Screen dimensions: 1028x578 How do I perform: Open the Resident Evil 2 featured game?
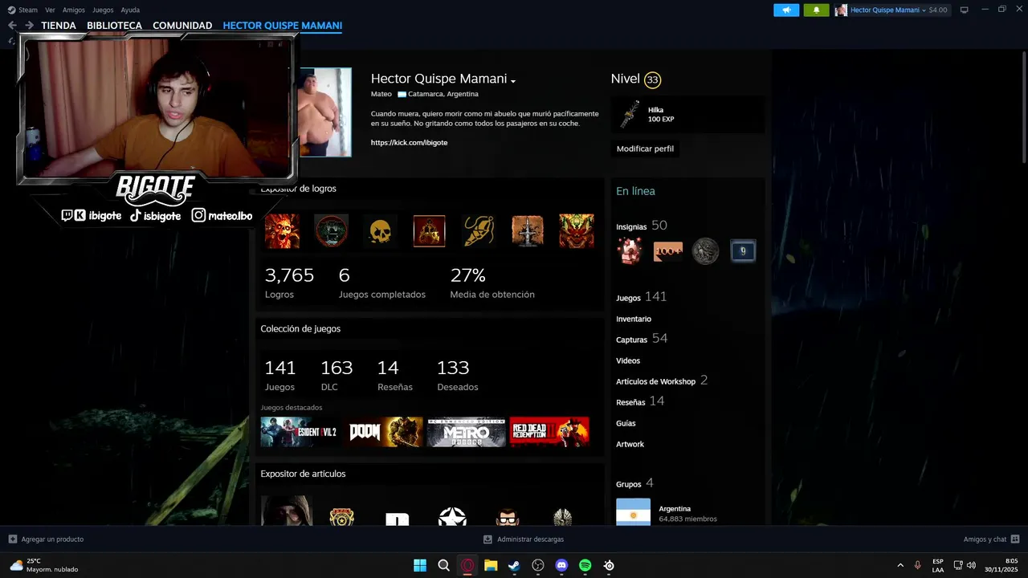click(301, 432)
